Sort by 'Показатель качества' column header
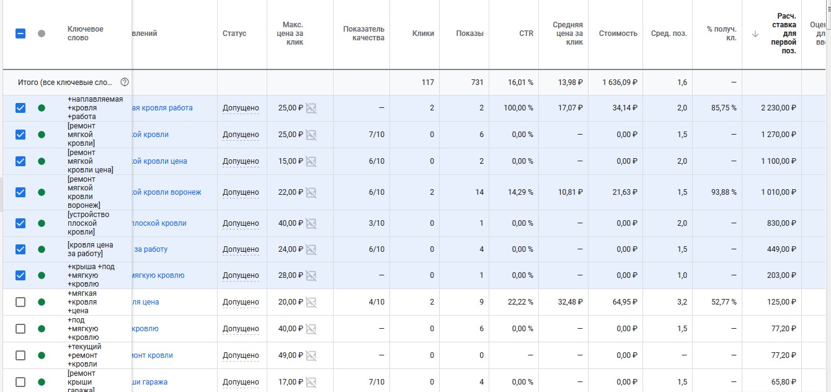 click(x=364, y=33)
